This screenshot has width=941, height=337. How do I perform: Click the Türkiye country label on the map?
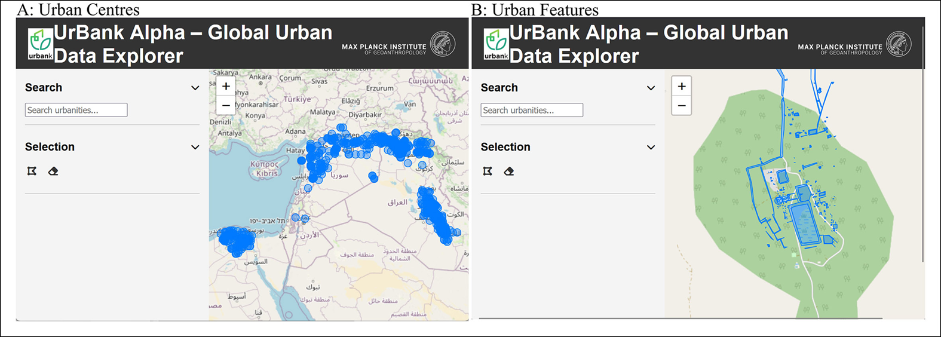click(297, 99)
